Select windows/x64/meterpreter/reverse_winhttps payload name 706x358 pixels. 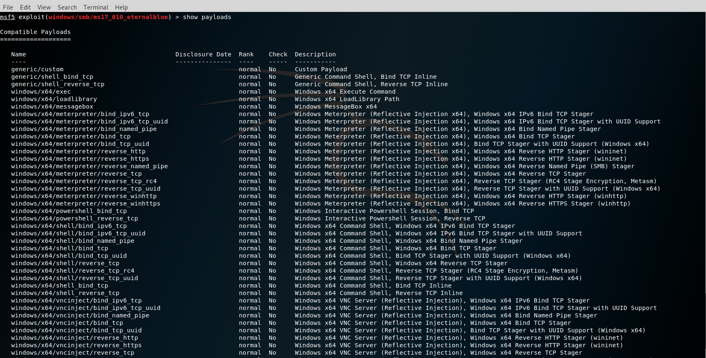86,203
